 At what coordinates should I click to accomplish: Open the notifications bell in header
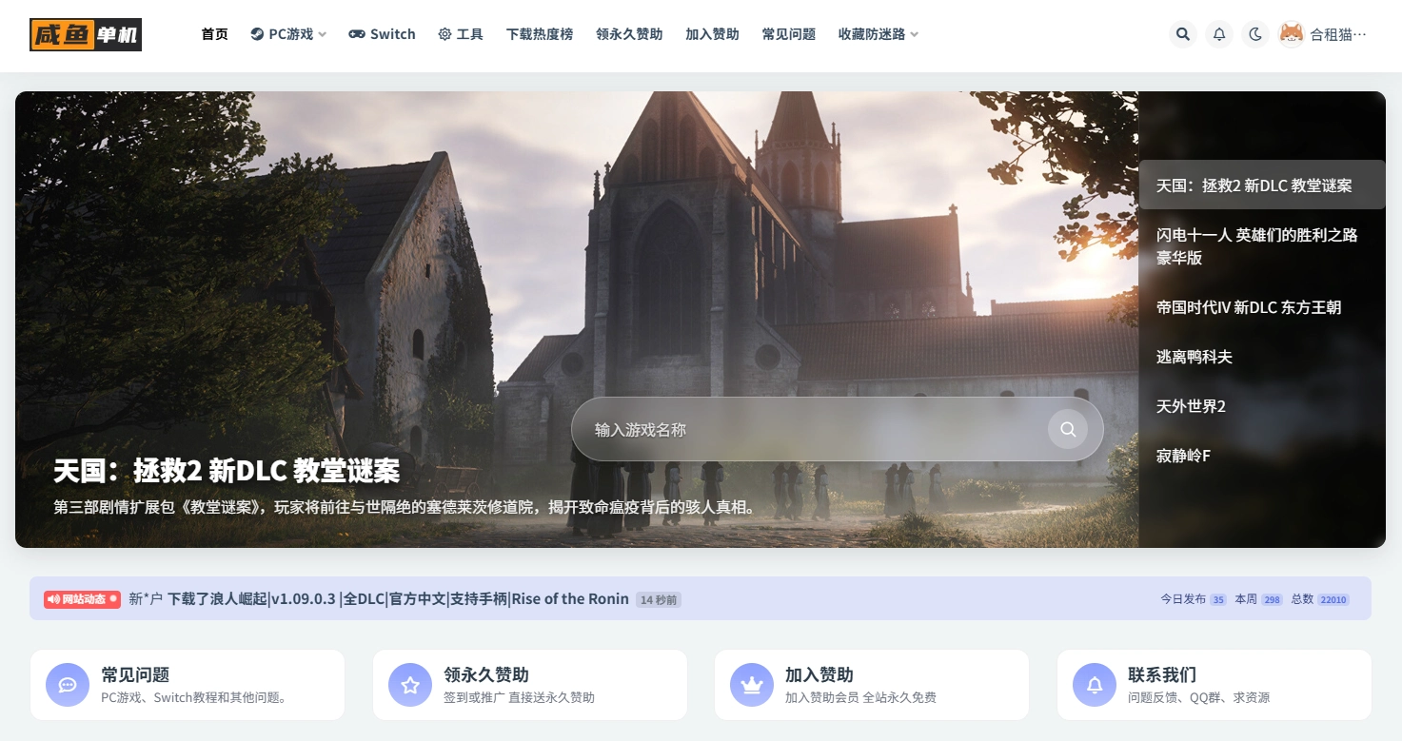pyautogui.click(x=1219, y=34)
